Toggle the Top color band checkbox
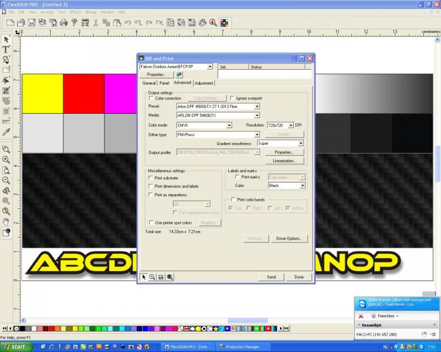 pos(230,208)
